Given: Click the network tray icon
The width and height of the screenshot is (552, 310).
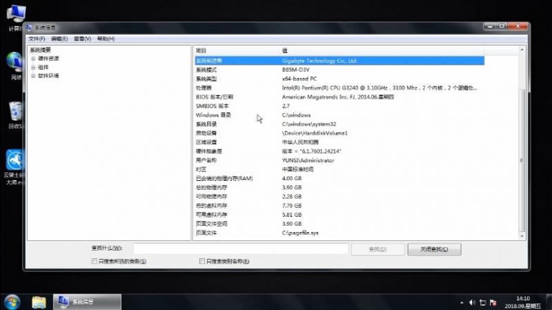Looking at the screenshot, I should pos(482,302).
